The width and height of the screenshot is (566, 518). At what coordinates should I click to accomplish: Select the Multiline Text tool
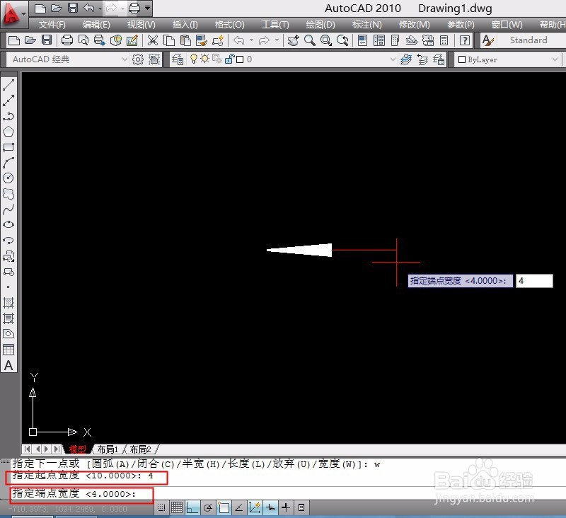point(8,365)
